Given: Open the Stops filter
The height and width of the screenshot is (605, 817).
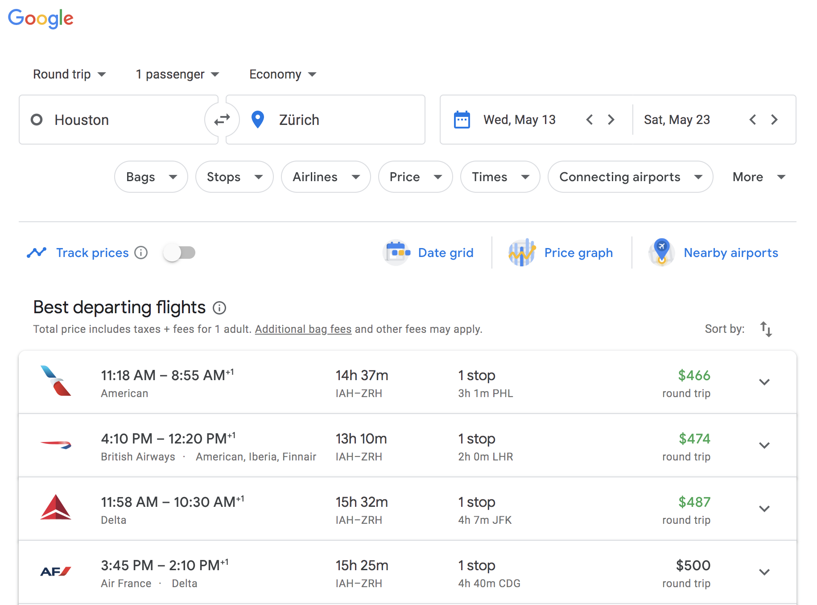Looking at the screenshot, I should [234, 177].
